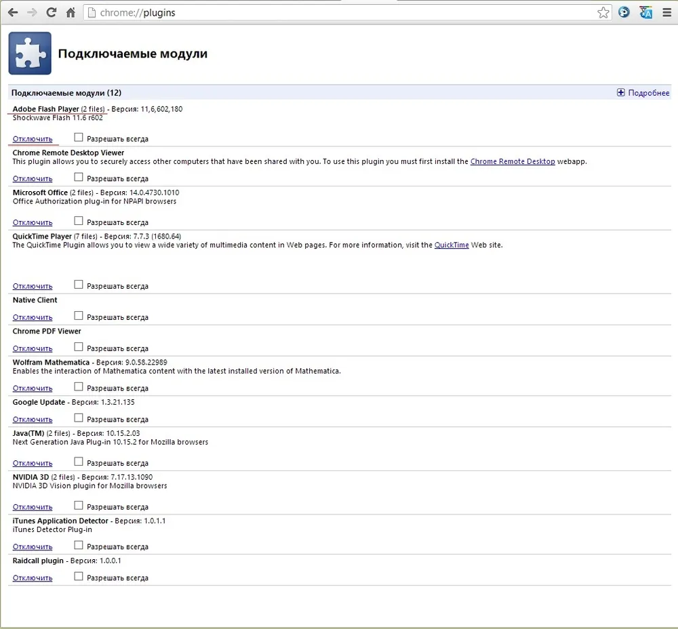Image resolution: width=678 pixels, height=629 pixels.
Task: Check 'Разрешать всегда' for Java(TM)
Action: coord(79,462)
